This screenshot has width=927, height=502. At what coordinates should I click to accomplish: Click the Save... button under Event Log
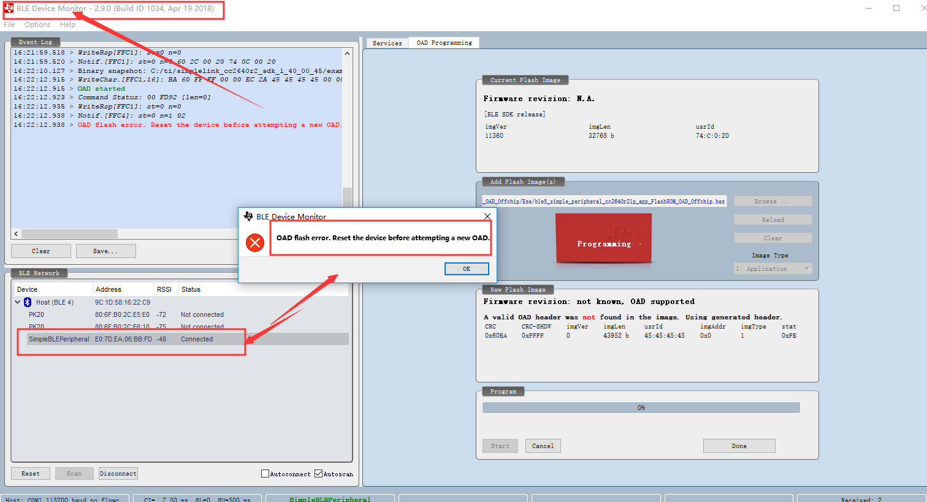tap(105, 251)
